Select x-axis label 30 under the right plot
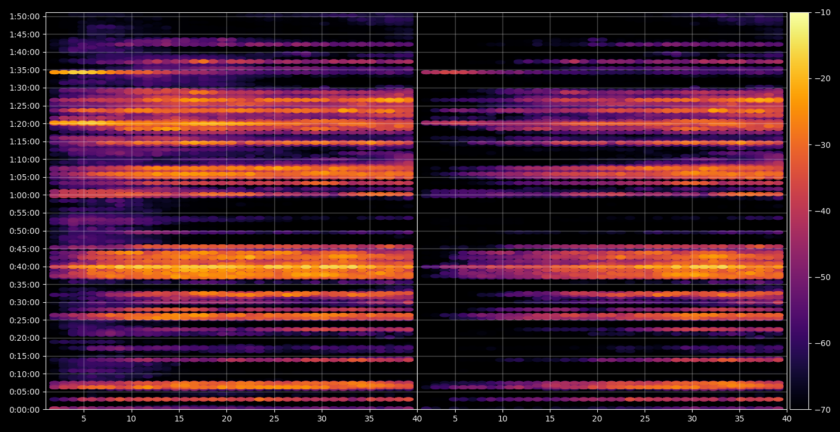The width and height of the screenshot is (840, 432). (693, 419)
